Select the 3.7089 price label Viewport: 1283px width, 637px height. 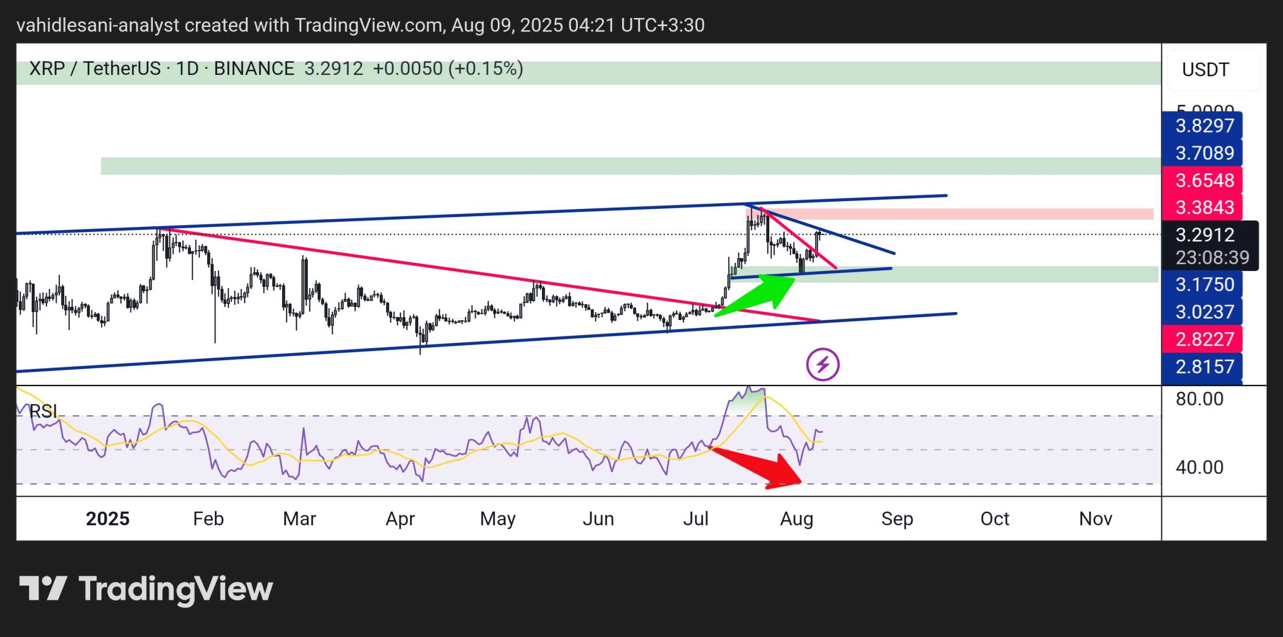(x=1204, y=153)
